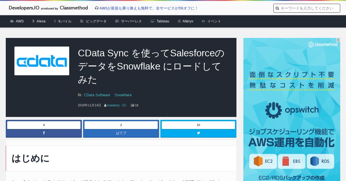Click the ad info icon on banner
The height and width of the screenshot is (181, 346).
tap(338, 40)
